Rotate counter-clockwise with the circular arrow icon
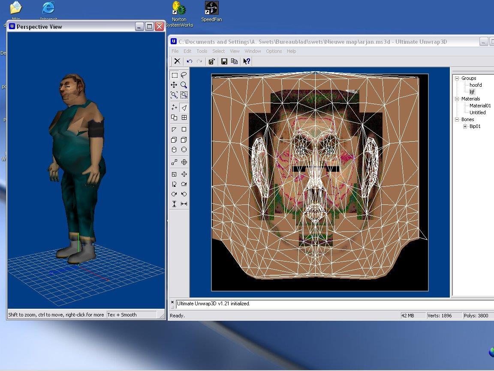Screen dimensions: 494x371 184,194
